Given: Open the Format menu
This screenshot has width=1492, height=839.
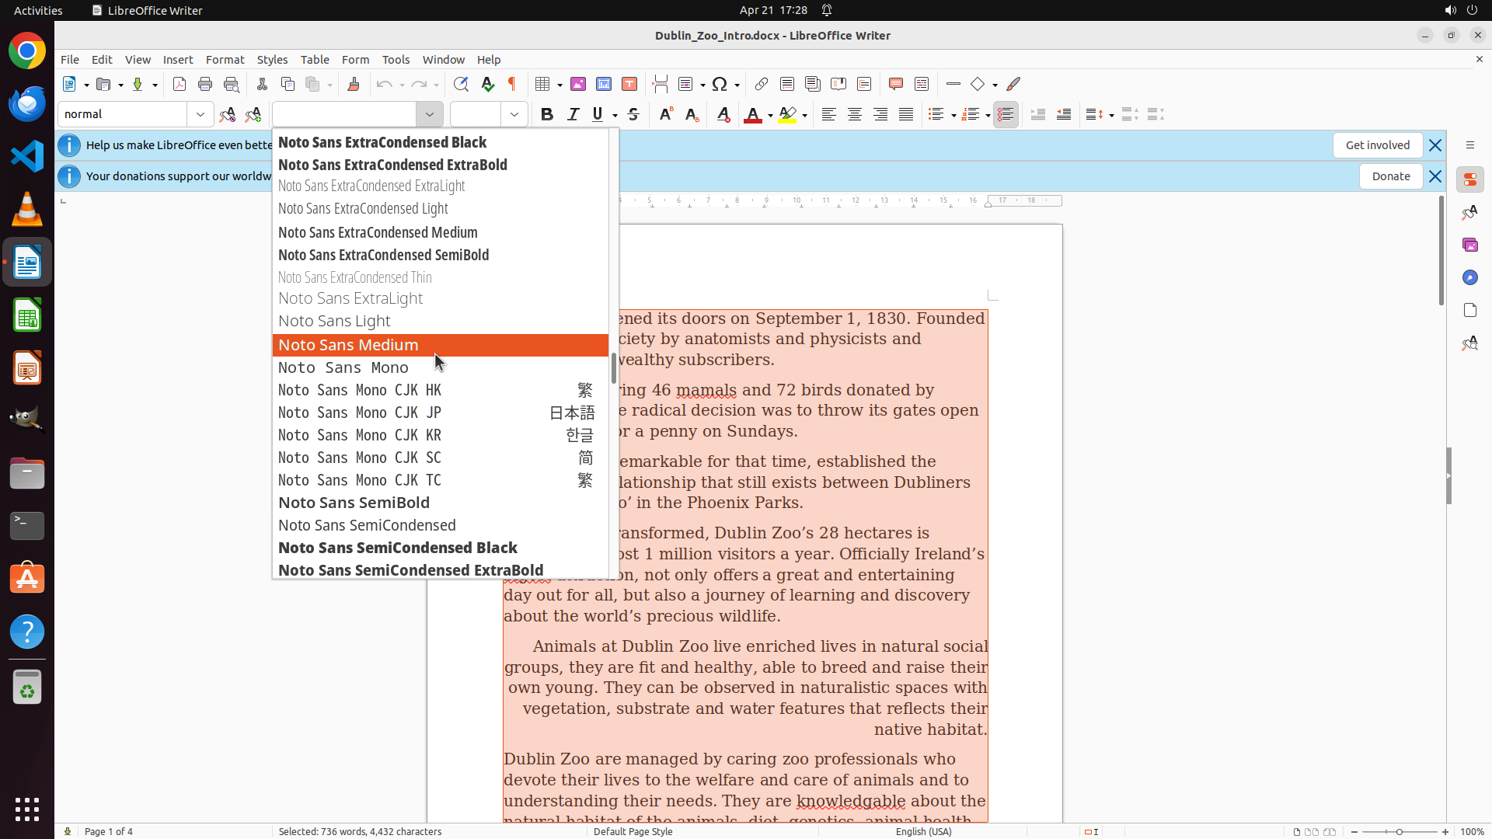Looking at the screenshot, I should click(x=225, y=59).
